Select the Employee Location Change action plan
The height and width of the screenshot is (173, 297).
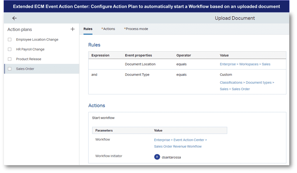[37, 39]
